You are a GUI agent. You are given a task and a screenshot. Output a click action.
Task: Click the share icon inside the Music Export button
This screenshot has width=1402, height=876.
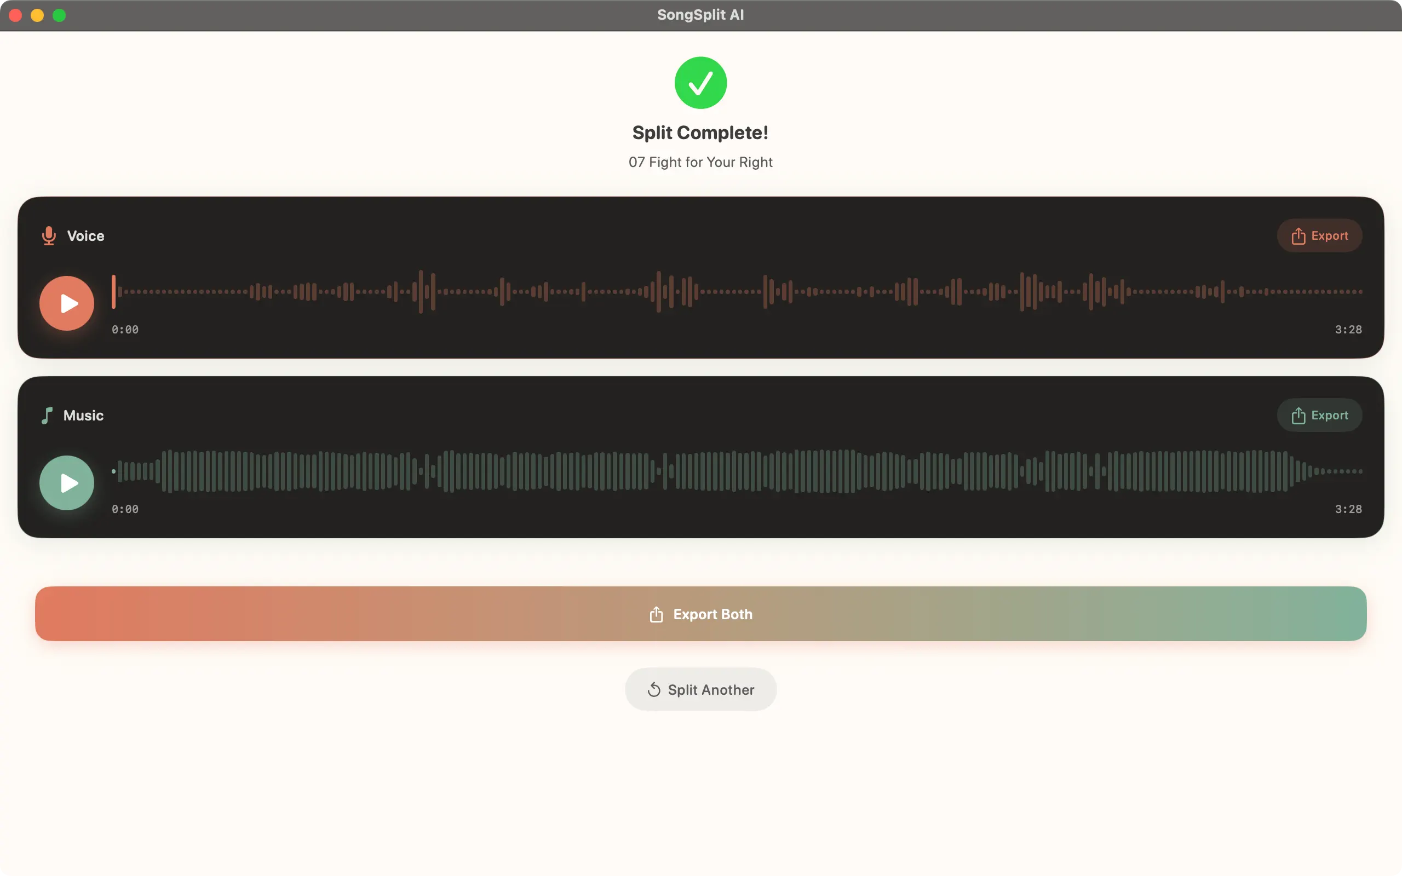(1298, 415)
